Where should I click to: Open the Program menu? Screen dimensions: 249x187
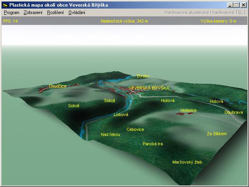pyautogui.click(x=11, y=12)
